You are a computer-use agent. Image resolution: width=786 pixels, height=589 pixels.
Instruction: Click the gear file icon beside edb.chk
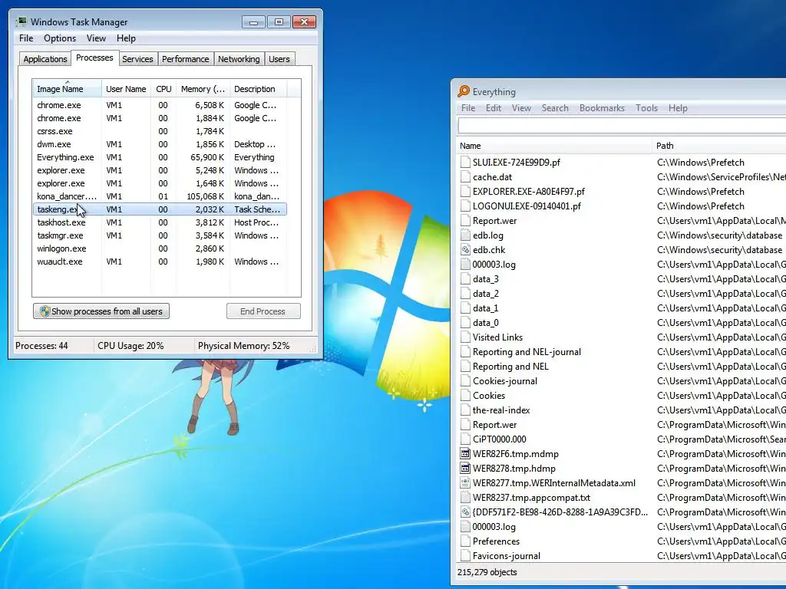465,250
